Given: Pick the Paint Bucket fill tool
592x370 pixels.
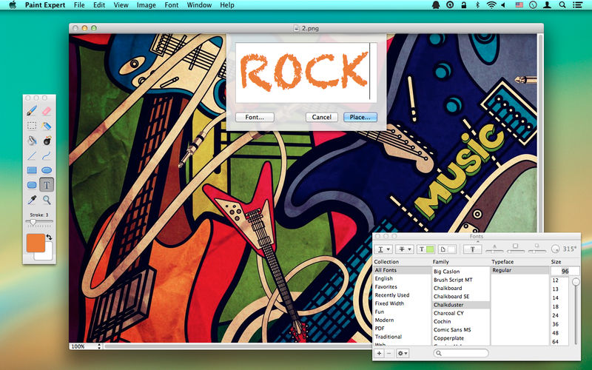Looking at the screenshot, I should point(32,141).
